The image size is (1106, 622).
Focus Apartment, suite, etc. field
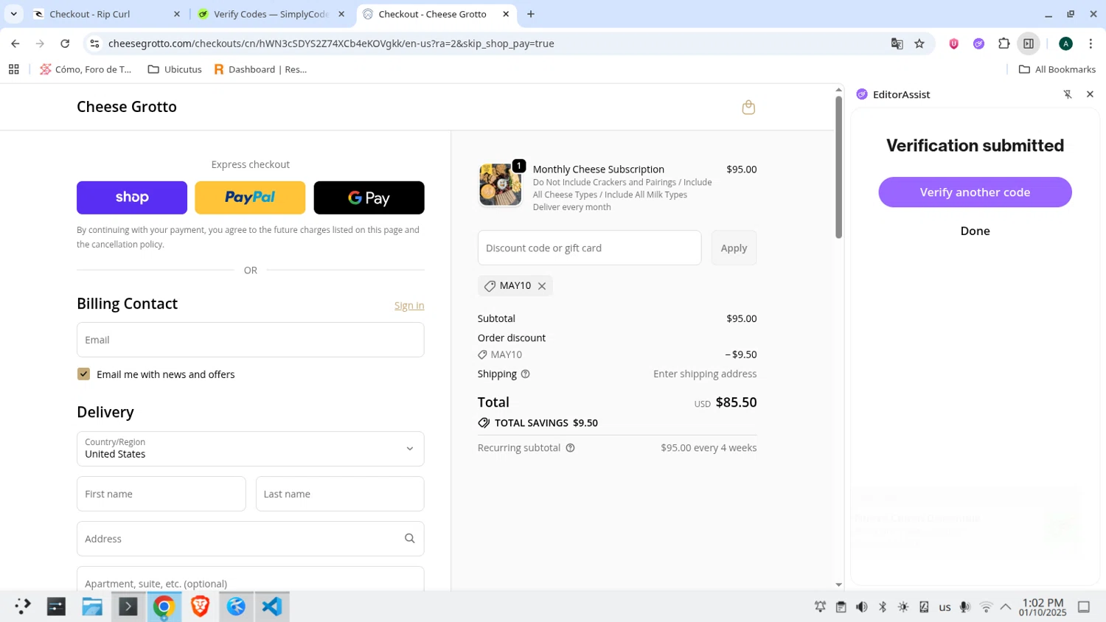[x=251, y=579]
